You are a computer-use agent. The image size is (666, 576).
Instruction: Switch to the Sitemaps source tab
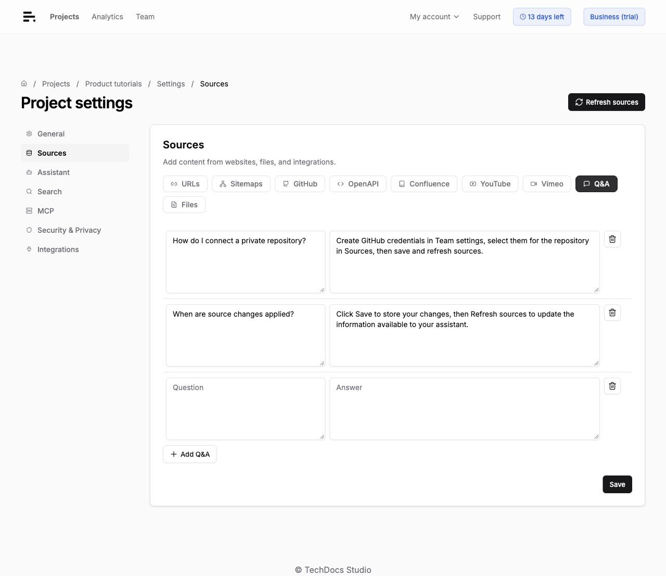pos(241,184)
